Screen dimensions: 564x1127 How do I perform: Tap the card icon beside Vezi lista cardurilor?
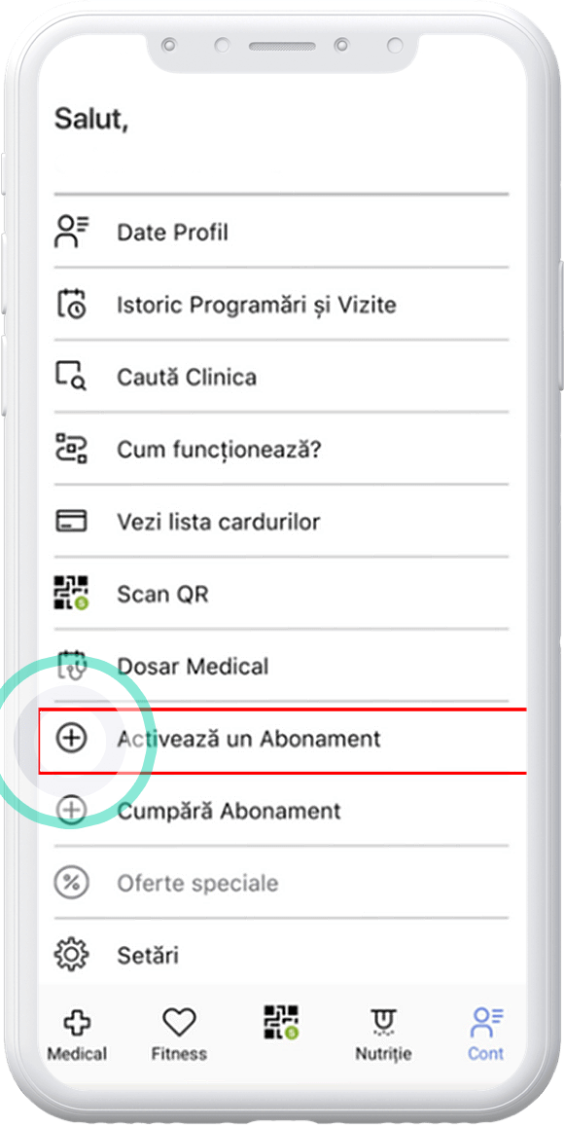tap(71, 521)
